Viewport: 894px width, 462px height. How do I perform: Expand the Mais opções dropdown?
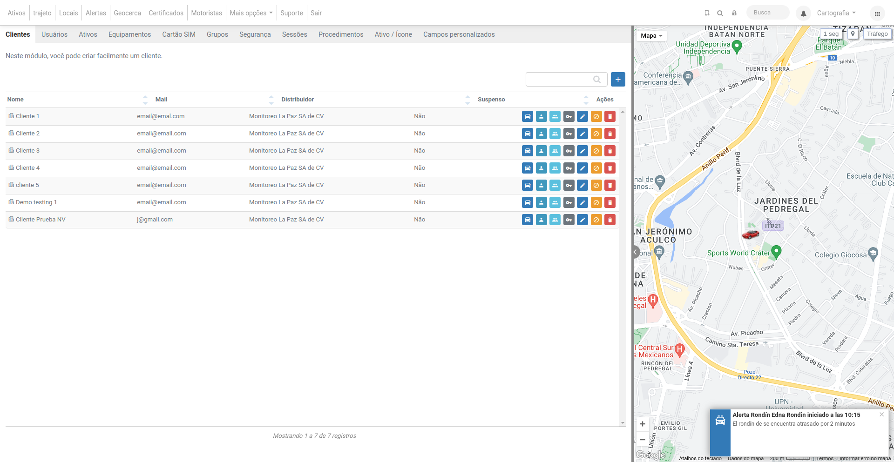point(251,13)
